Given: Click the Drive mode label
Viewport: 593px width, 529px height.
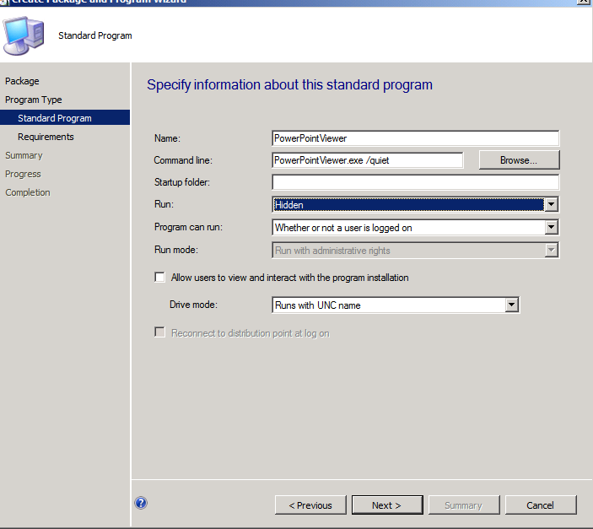Looking at the screenshot, I should (x=193, y=305).
